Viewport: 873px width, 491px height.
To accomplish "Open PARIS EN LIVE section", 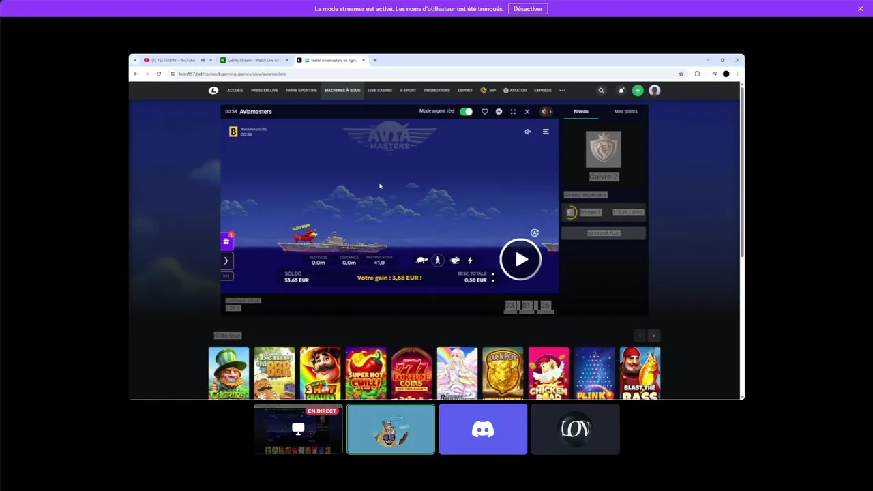I will (x=265, y=90).
